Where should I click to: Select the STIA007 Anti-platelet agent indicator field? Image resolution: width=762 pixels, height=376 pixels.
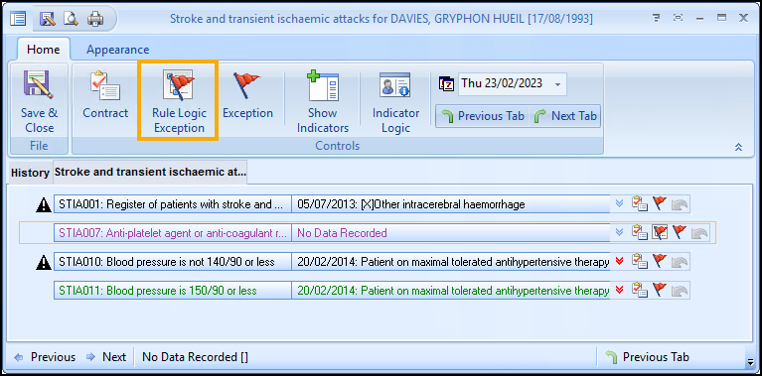(173, 233)
